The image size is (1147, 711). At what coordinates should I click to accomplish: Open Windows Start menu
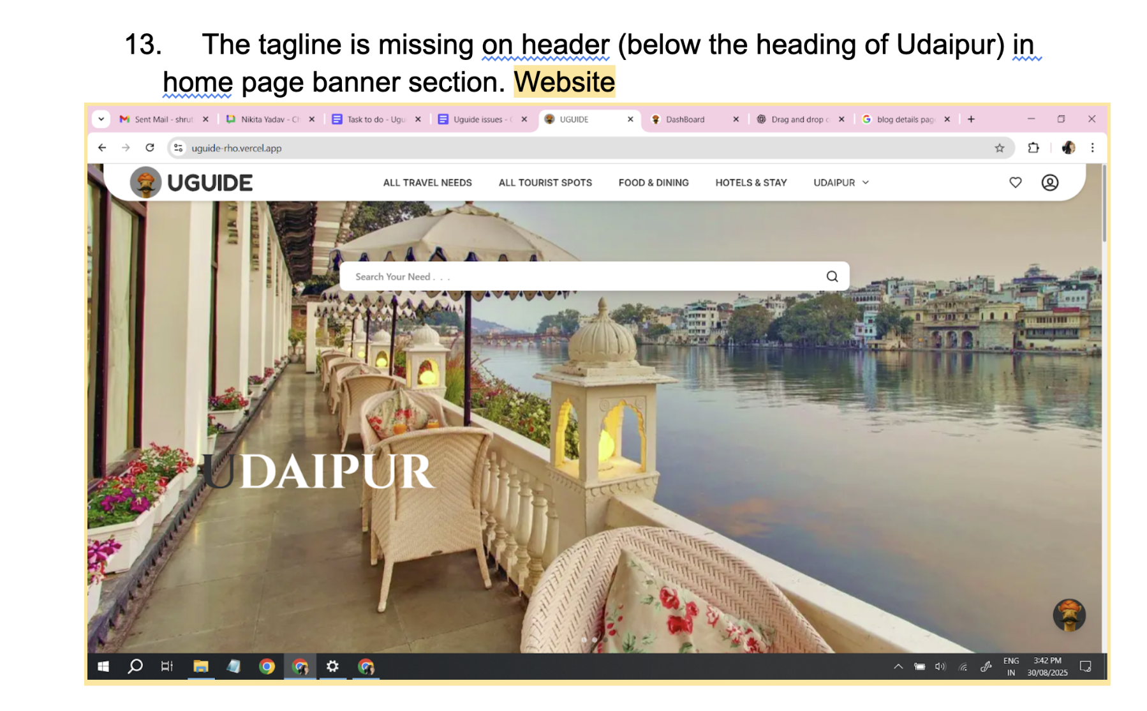[103, 666]
